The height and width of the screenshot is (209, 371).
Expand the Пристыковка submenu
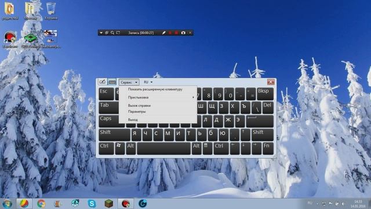point(158,98)
